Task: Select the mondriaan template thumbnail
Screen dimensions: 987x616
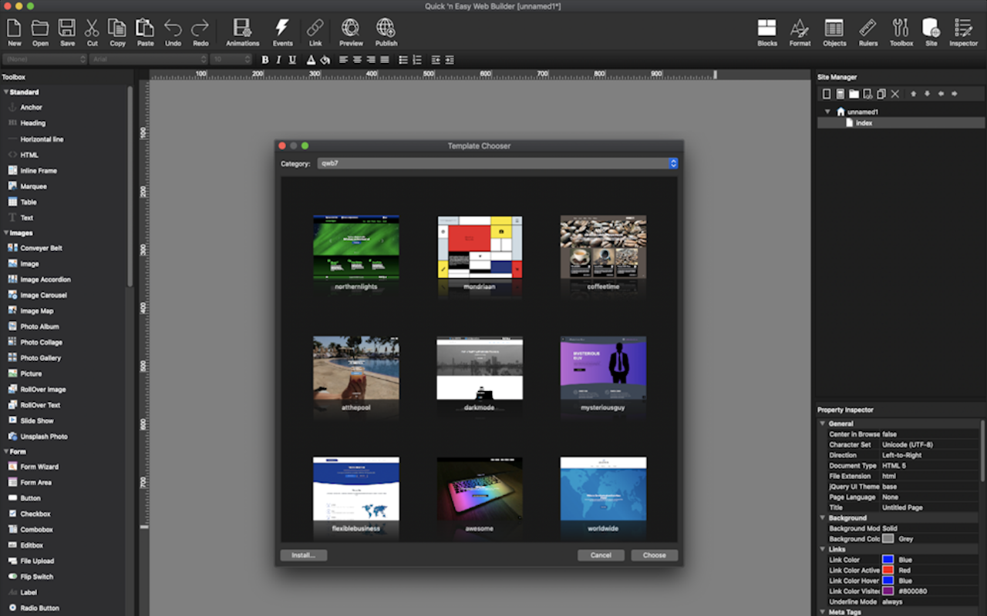Action: pos(480,247)
